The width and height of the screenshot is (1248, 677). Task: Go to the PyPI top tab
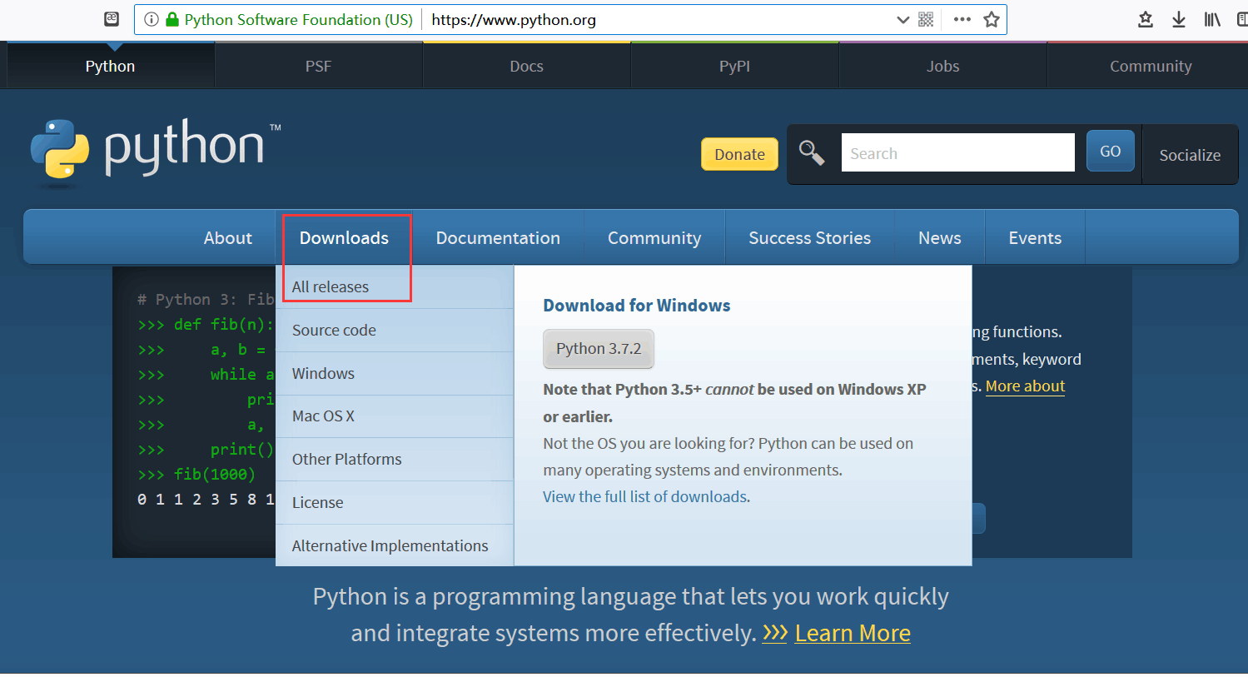coord(734,66)
